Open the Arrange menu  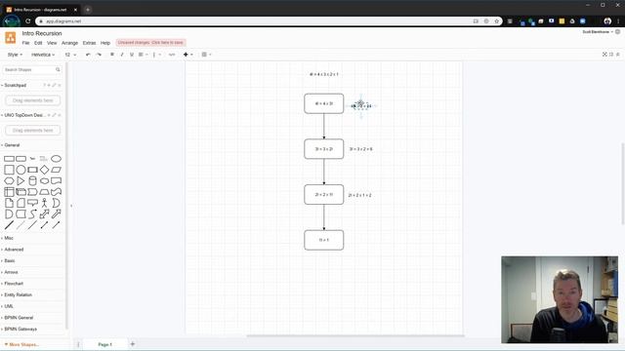[x=69, y=43]
